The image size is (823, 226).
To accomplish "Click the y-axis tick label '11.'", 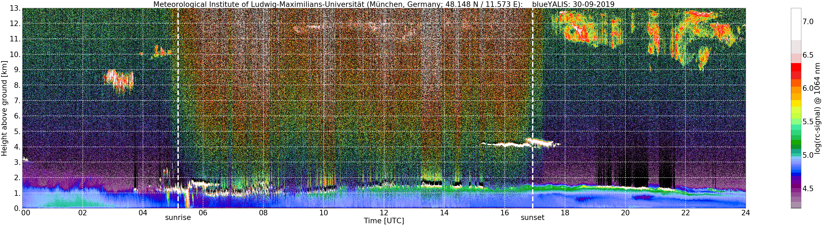I will (x=15, y=39).
